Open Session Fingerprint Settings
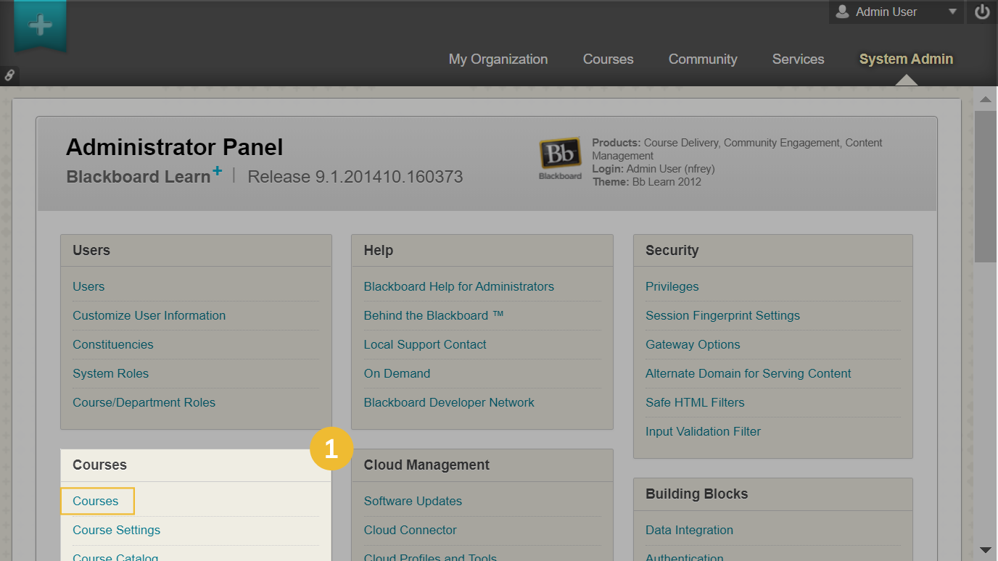The image size is (998, 561). (722, 316)
